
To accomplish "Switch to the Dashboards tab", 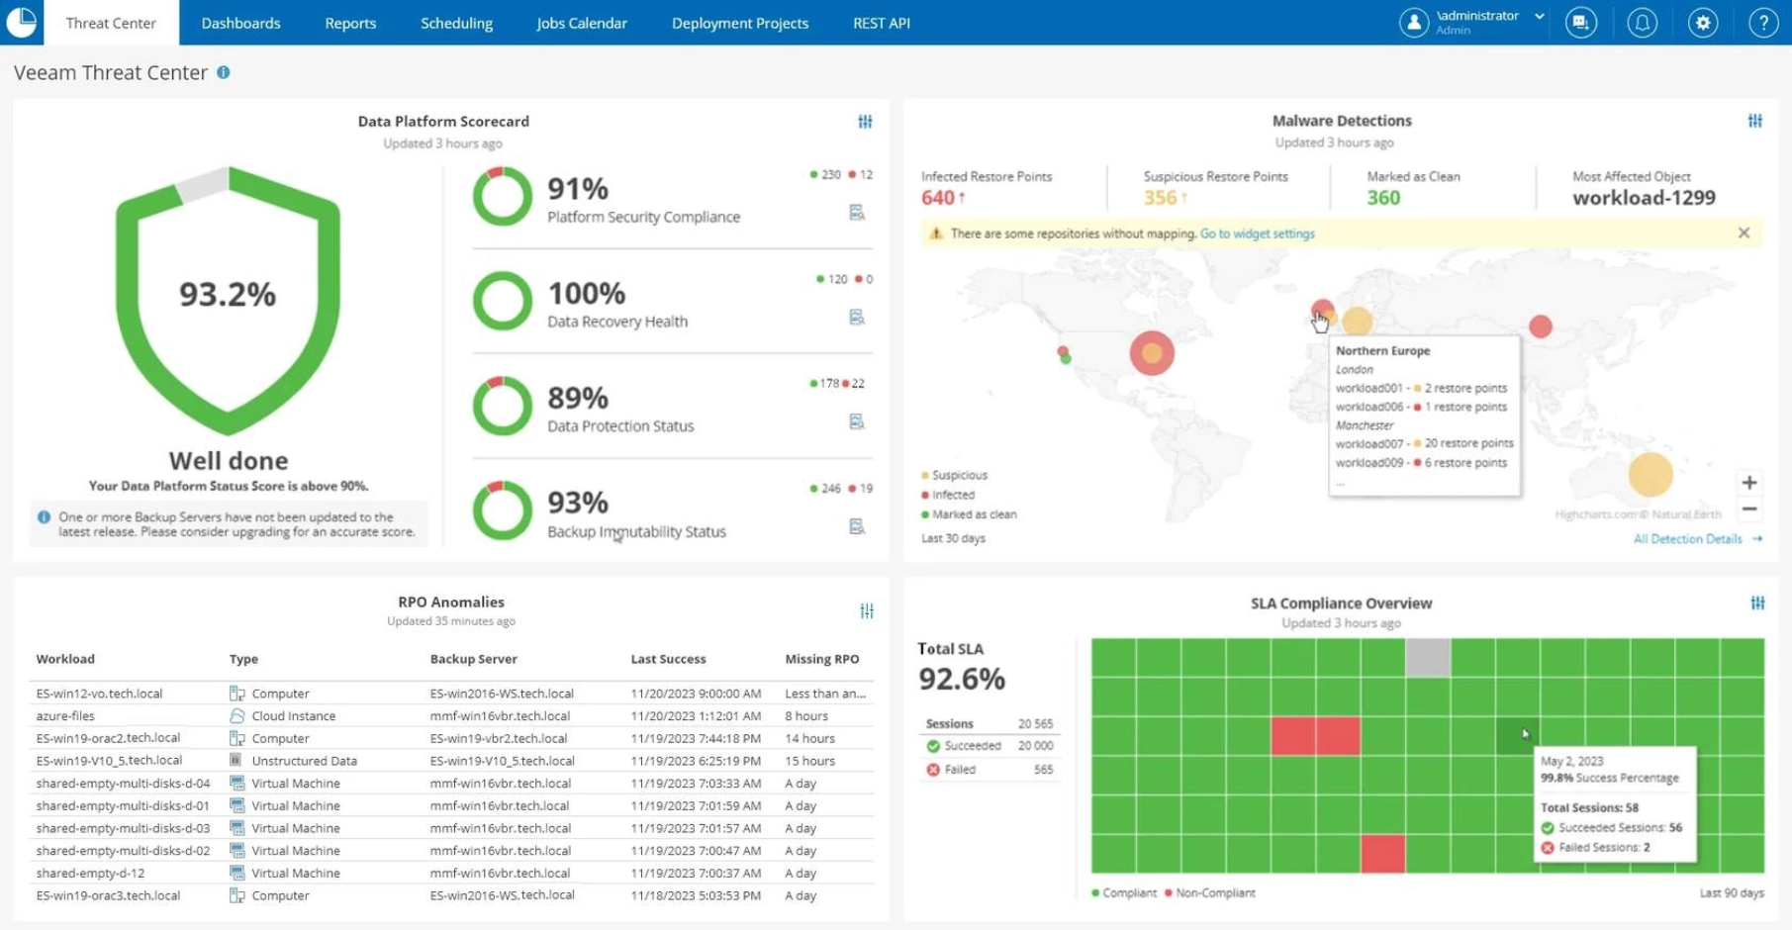I will pyautogui.click(x=240, y=23).
